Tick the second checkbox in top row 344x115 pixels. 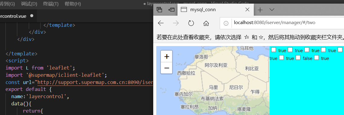(290, 50)
